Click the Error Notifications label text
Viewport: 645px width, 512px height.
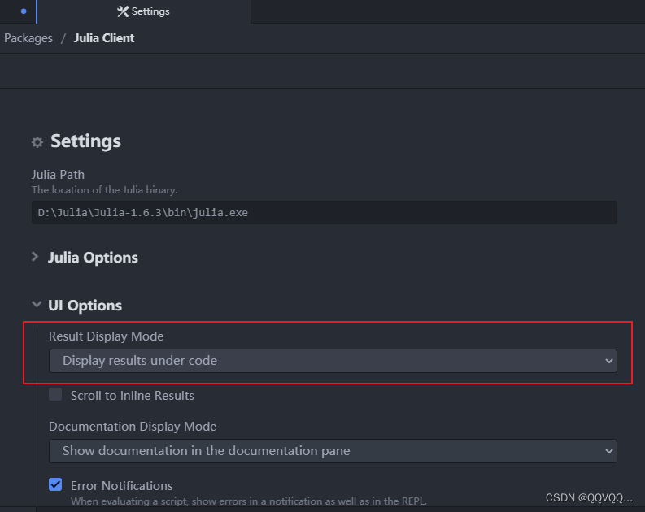point(121,485)
